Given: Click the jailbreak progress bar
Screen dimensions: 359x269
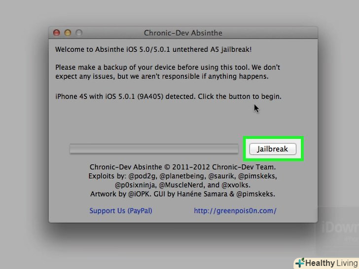Looking at the screenshot, I should (x=154, y=149).
